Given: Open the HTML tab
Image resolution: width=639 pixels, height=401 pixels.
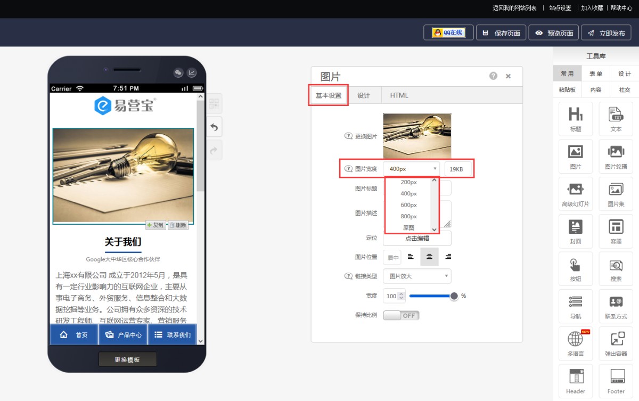Looking at the screenshot, I should [x=399, y=95].
